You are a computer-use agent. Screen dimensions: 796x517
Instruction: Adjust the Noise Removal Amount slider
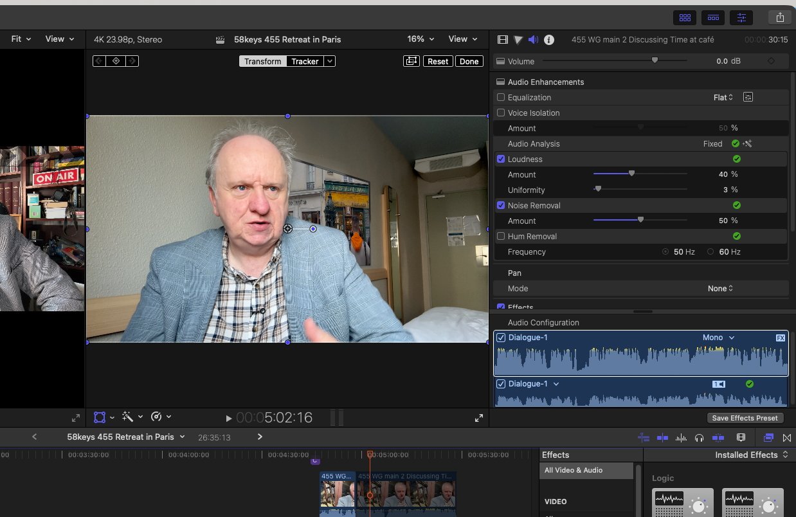pyautogui.click(x=640, y=221)
